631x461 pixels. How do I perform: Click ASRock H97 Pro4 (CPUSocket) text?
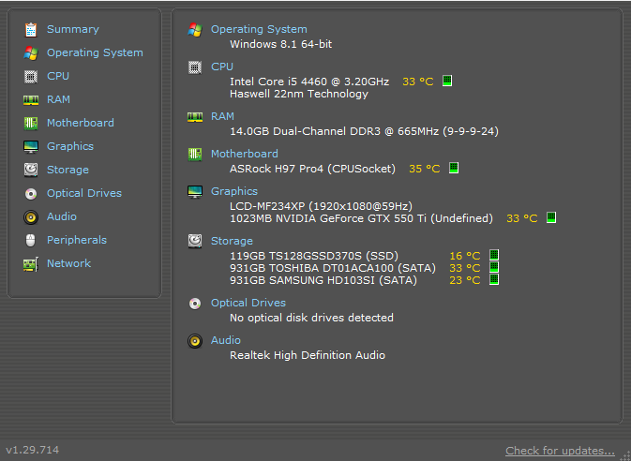click(x=312, y=169)
